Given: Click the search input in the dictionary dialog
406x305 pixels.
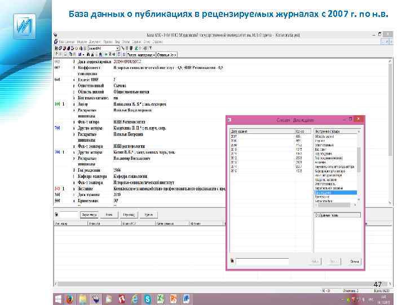Looking at the screenshot, I should [x=262, y=261].
